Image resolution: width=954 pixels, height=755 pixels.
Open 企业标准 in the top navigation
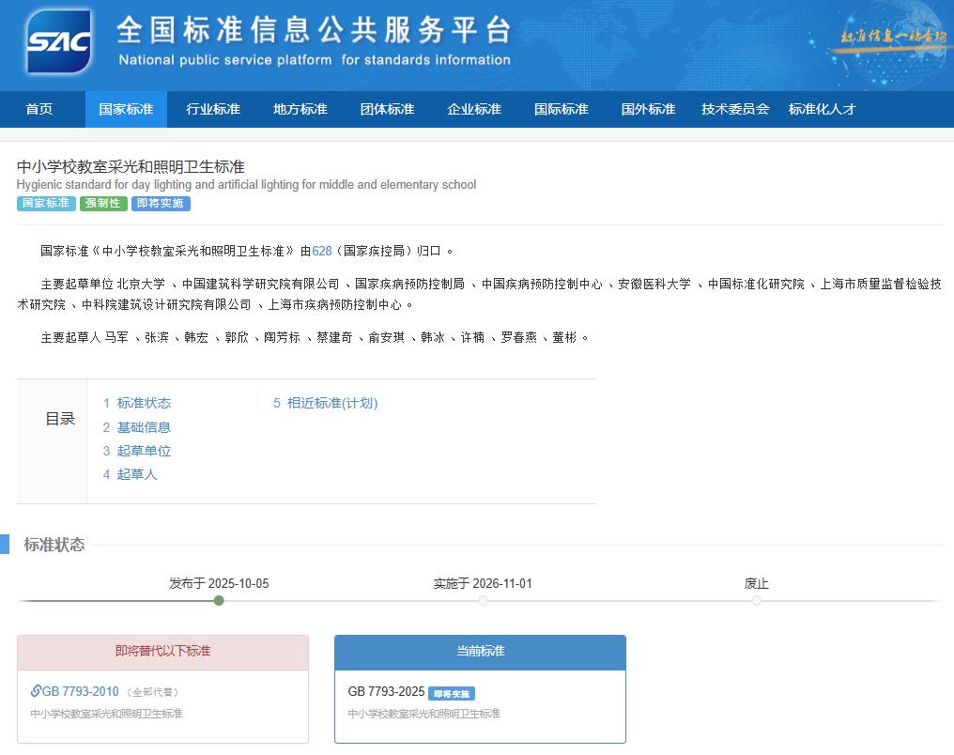point(474,109)
